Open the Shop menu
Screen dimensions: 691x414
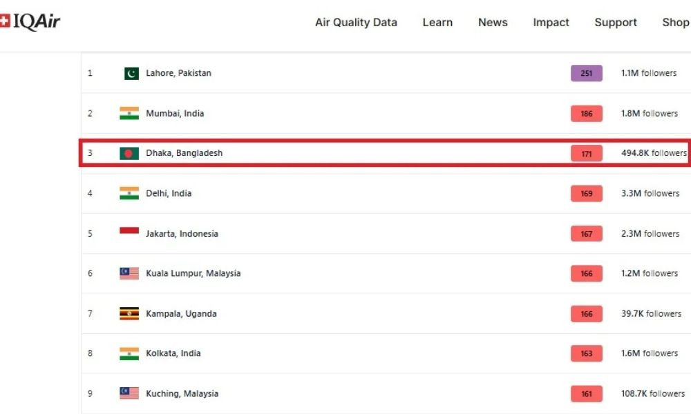click(676, 23)
